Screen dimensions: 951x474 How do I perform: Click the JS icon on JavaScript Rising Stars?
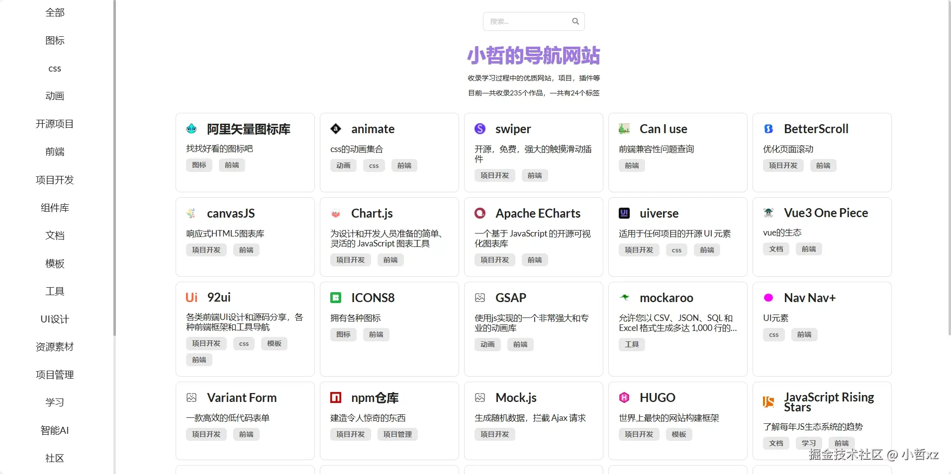[x=767, y=402]
